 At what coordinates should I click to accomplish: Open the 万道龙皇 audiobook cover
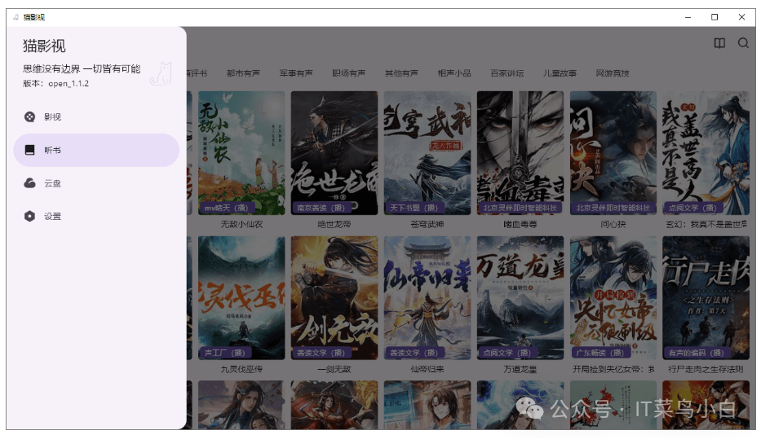[520, 297]
